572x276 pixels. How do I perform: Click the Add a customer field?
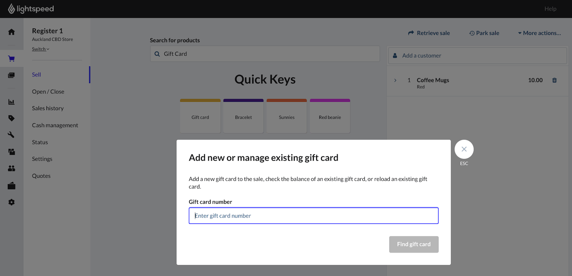point(477,56)
